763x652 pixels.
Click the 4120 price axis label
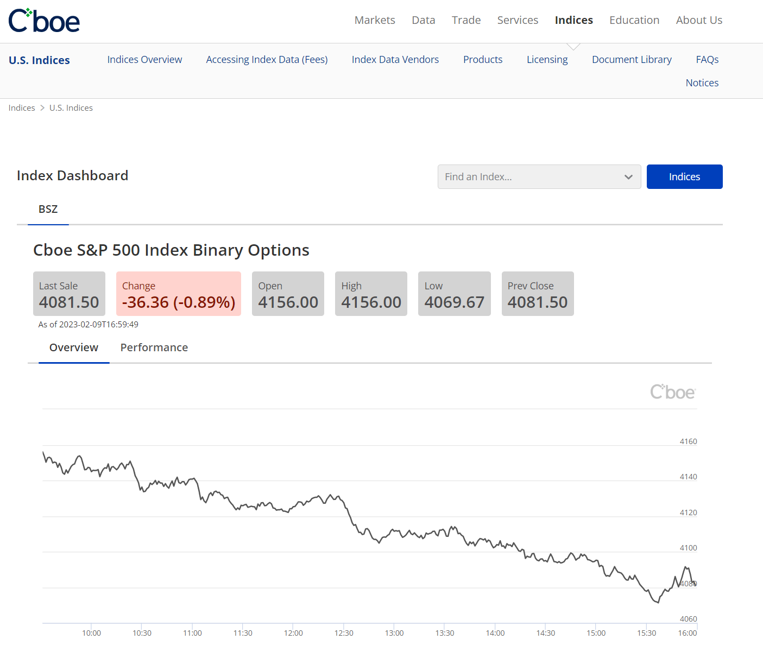(688, 512)
